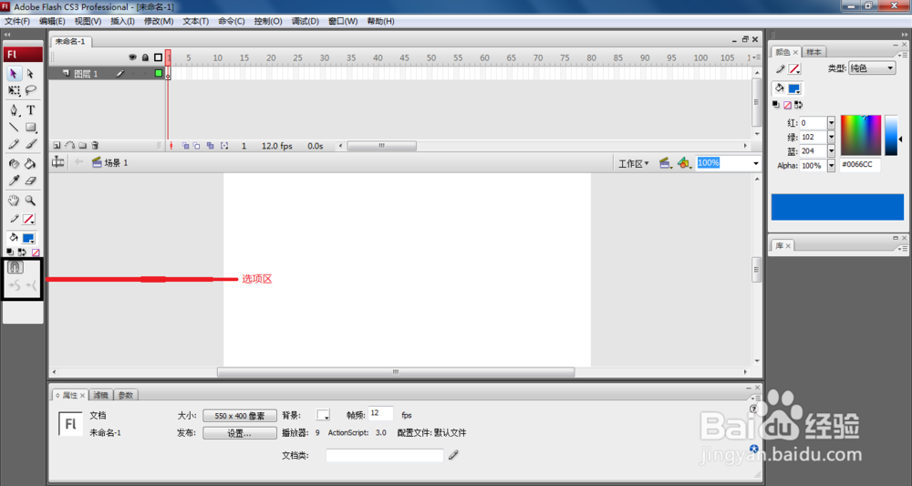Click the 550 x 400 像素 size button
The image size is (912, 486).
coord(240,416)
